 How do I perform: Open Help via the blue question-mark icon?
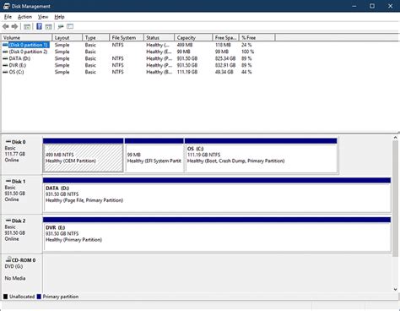click(x=39, y=26)
